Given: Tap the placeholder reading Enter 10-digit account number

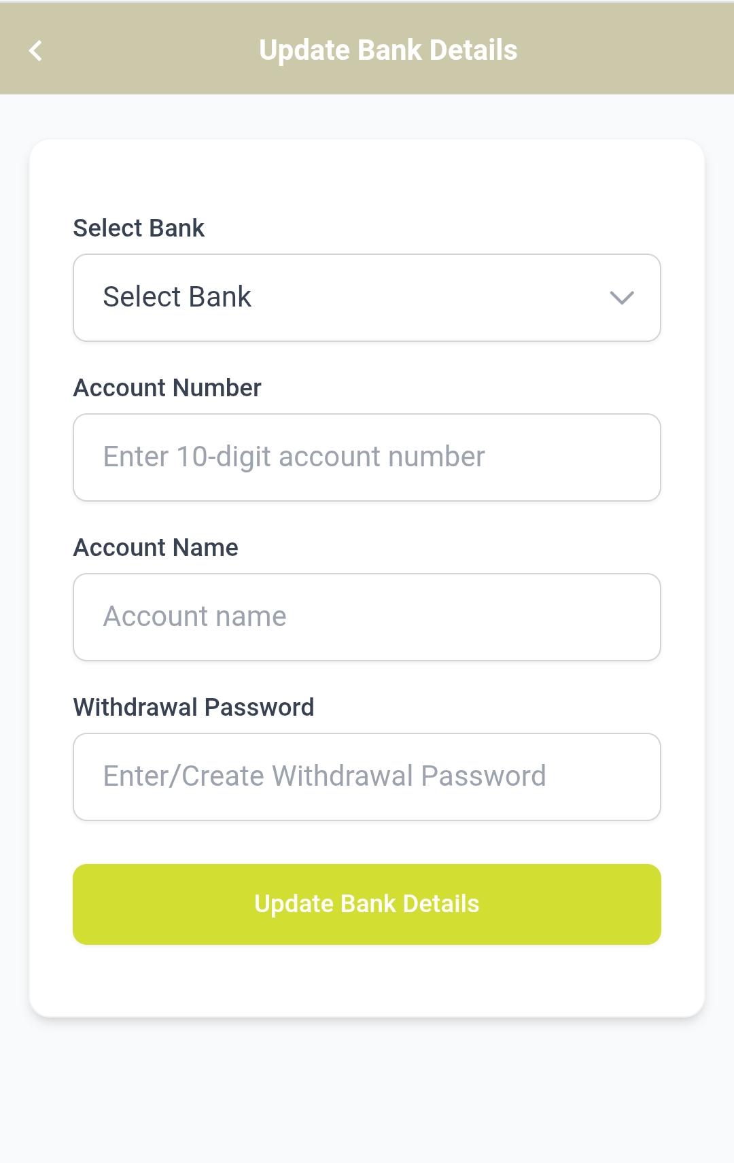Looking at the screenshot, I should (x=293, y=457).
